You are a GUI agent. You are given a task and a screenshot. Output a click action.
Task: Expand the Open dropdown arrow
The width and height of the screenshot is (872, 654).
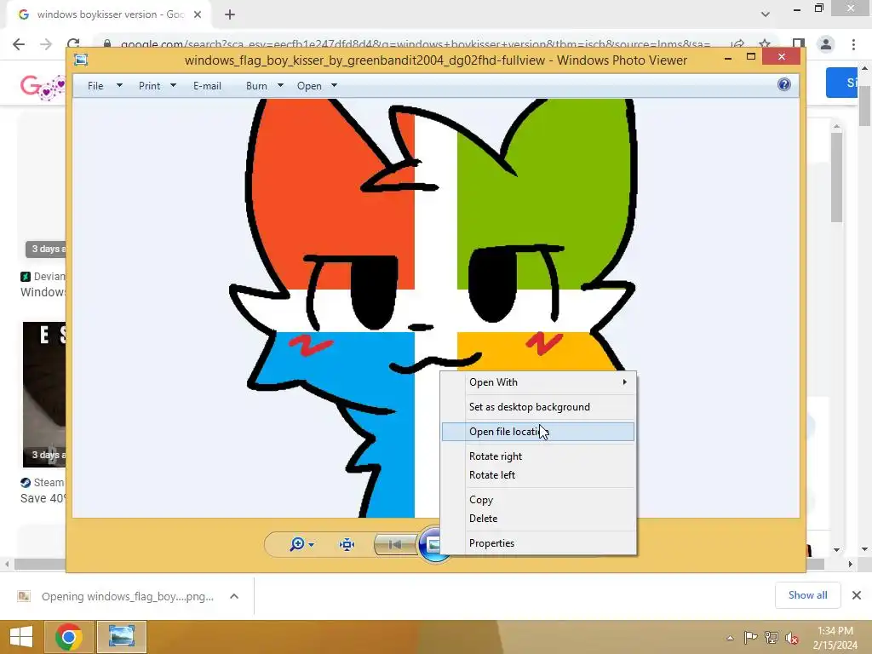click(x=334, y=86)
